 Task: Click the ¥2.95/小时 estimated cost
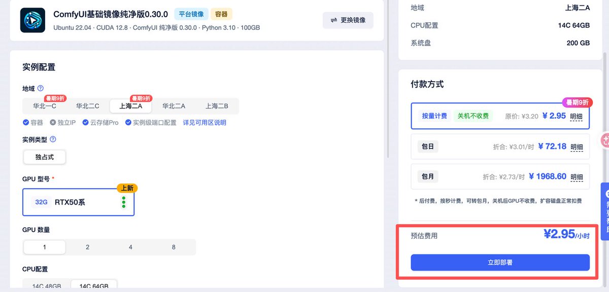coord(566,234)
